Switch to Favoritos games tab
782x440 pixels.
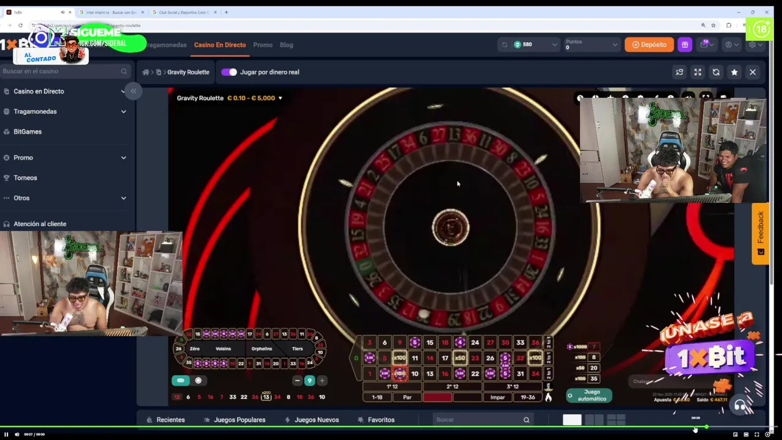pos(376,420)
